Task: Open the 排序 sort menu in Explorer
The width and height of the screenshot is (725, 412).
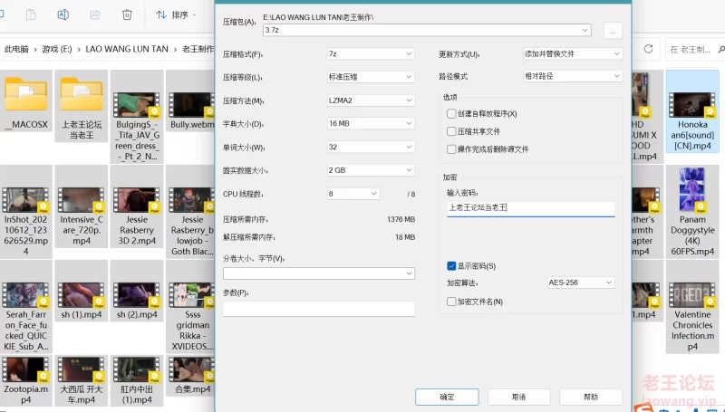Action: point(176,14)
